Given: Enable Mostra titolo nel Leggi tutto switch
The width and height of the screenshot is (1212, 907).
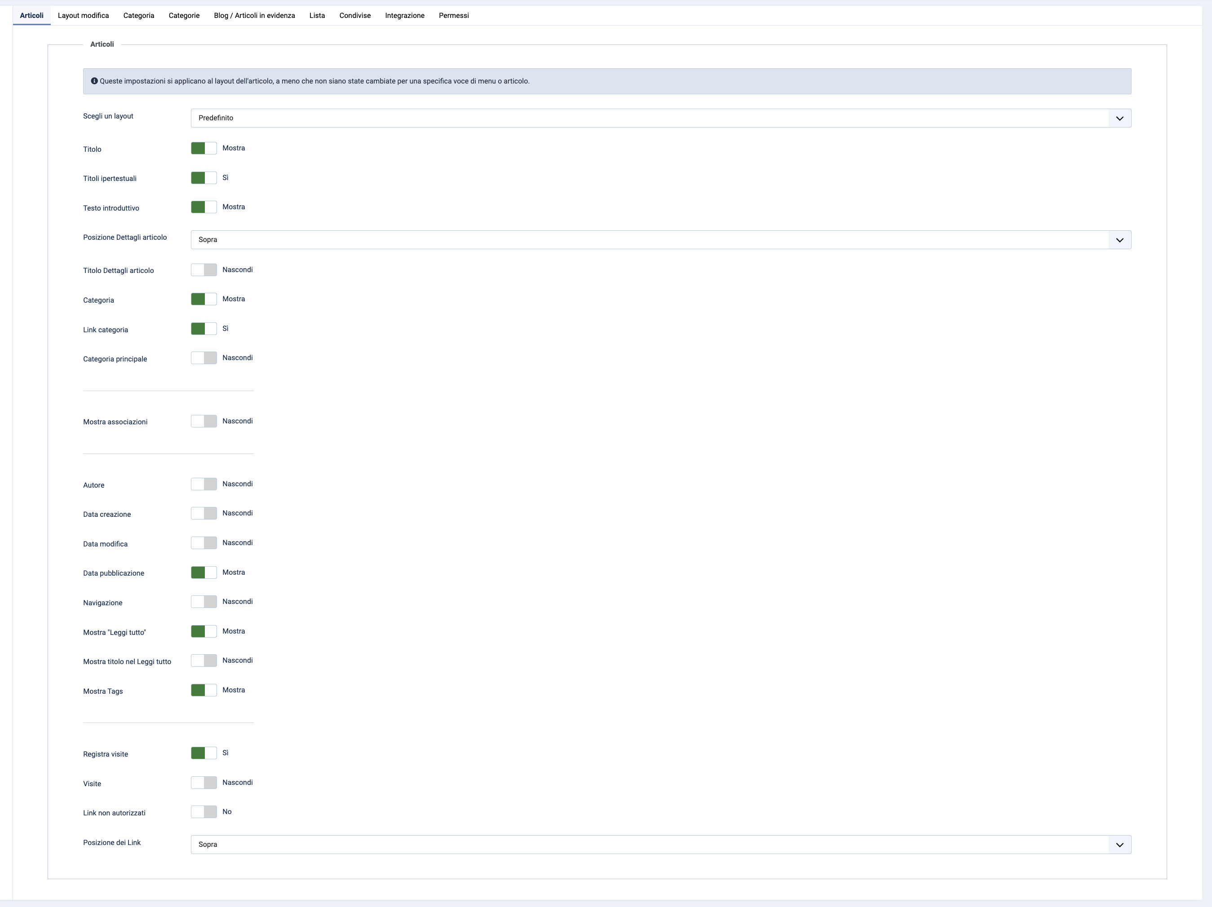Looking at the screenshot, I should 204,660.
